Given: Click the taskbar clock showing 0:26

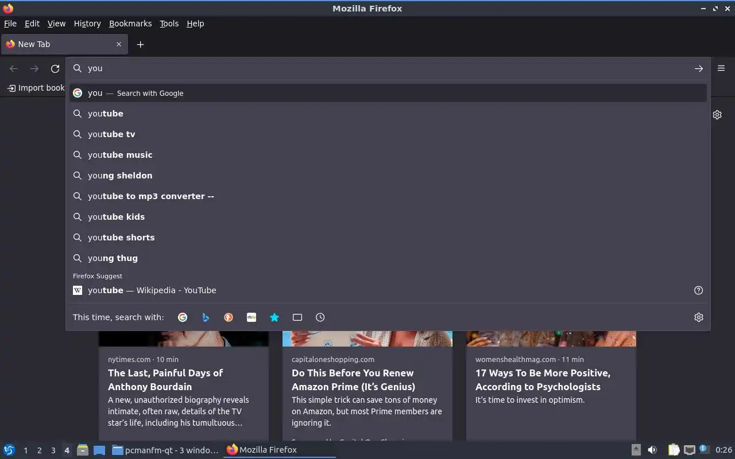Looking at the screenshot, I should click(724, 450).
